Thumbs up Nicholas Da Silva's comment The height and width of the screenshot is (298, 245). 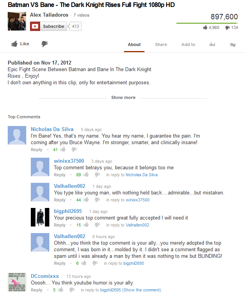(x=63, y=149)
